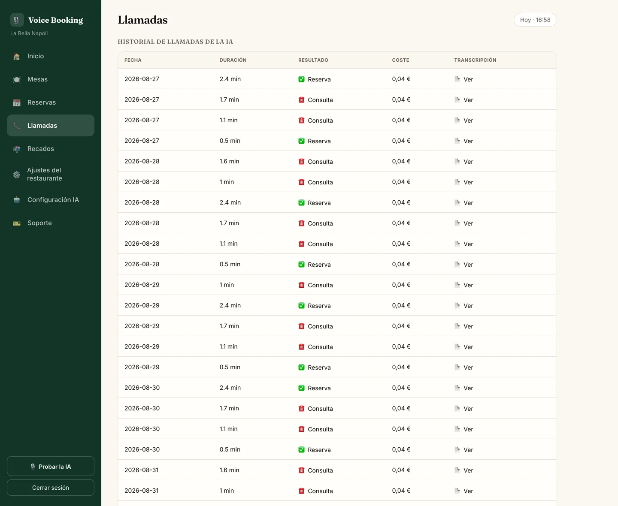This screenshot has width=618, height=506.
Task: Click the Mesas plate icon in sidebar
Action: click(17, 80)
